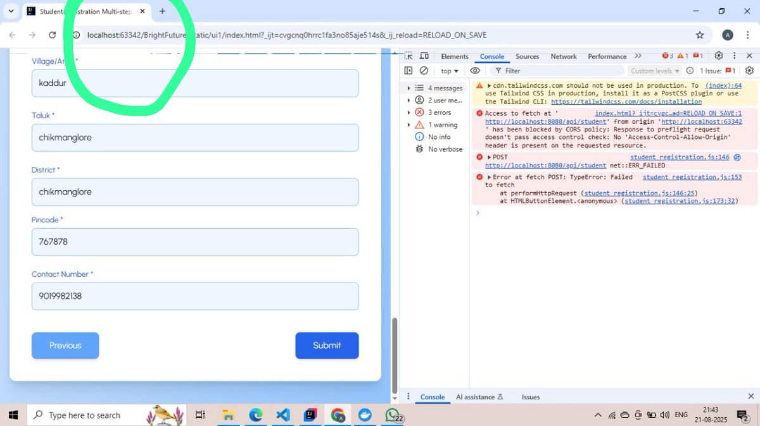Click AI icon beside student_registration.js:146
The image size is (760, 426).
tap(737, 157)
